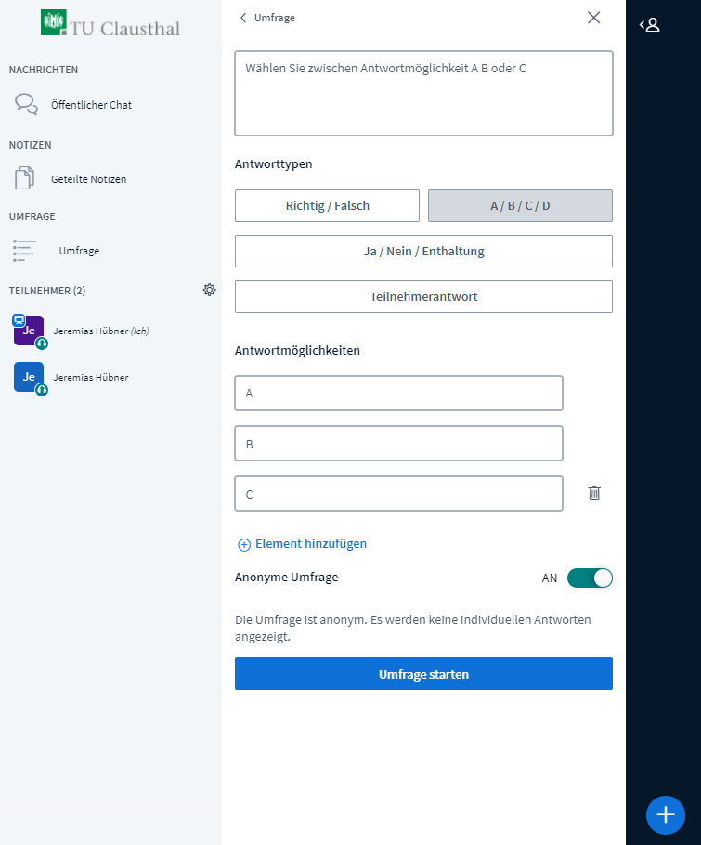Open participant settings gear icon
Screen dimensions: 701x845
[x=210, y=290]
